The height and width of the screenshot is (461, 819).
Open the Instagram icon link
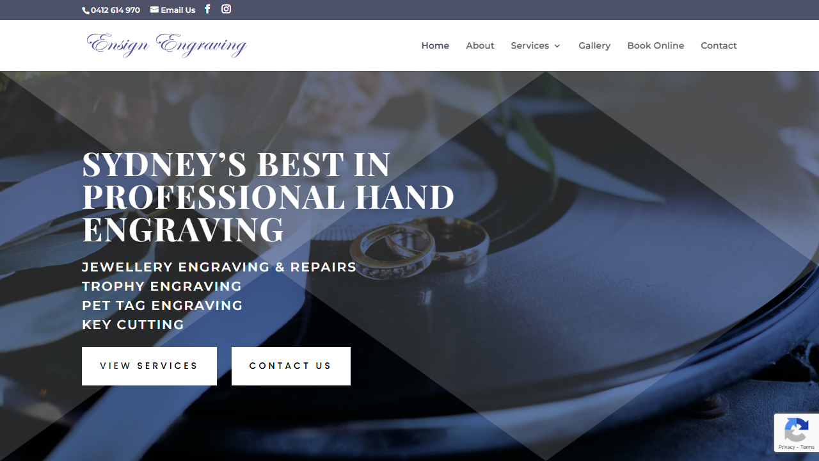tap(226, 9)
